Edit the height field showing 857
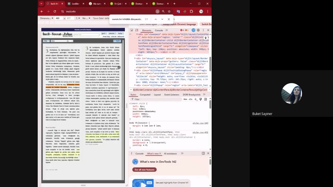Screen dimensions: 333x187 [70, 18]
